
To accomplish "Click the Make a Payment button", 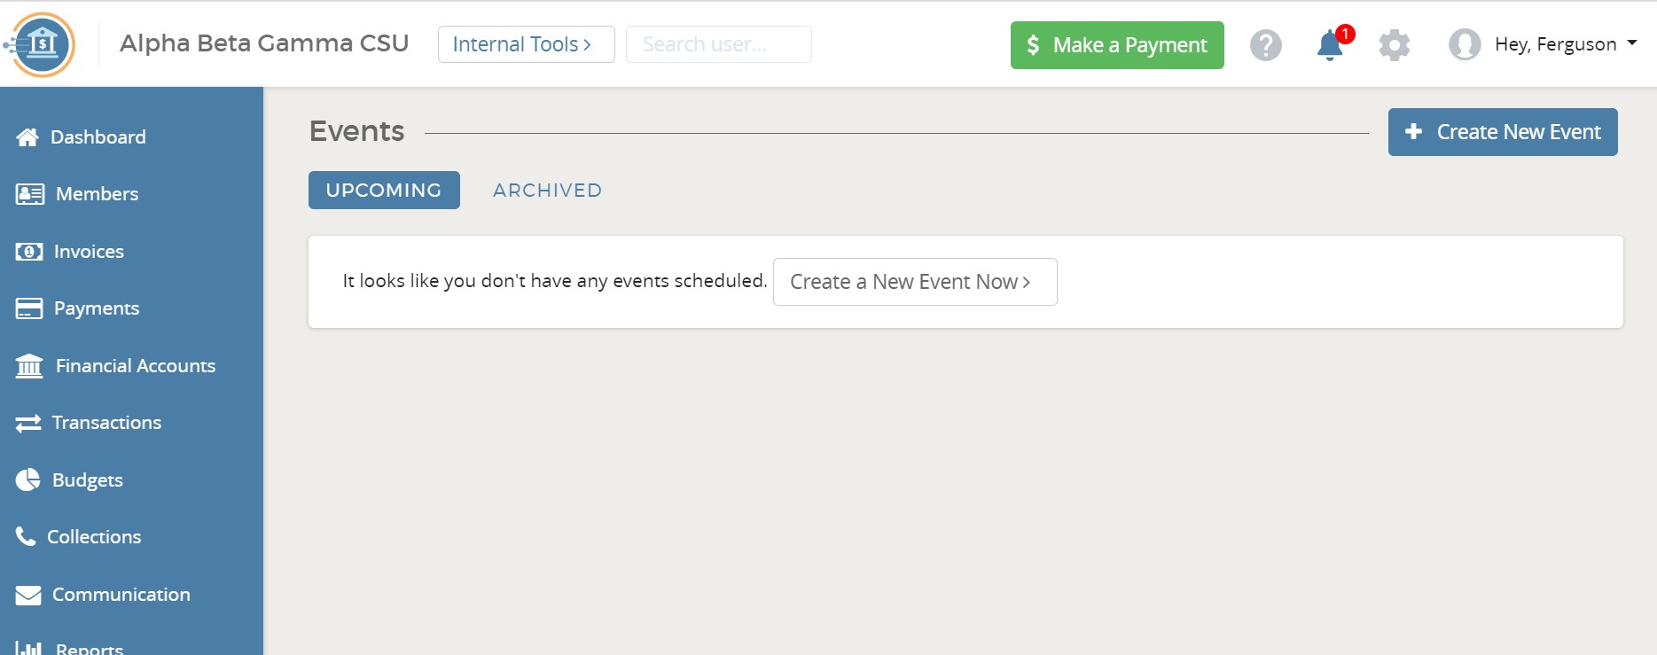I will point(1117,45).
